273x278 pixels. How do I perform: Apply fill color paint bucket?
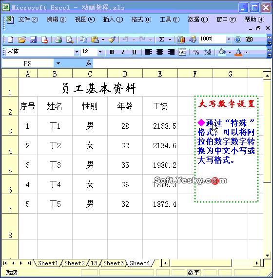pos(222,52)
